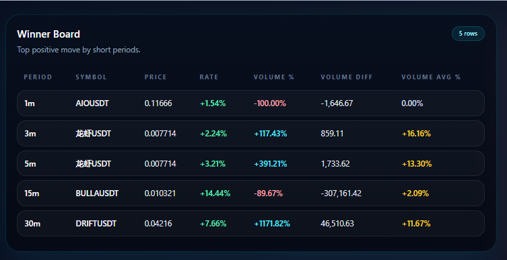Select the 1m period cell

30,103
